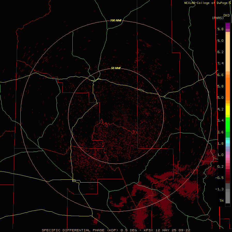Viewport: 232px width, 232px height.
Task: Click the 7.4 value on the color scale
Action: coord(220,63)
